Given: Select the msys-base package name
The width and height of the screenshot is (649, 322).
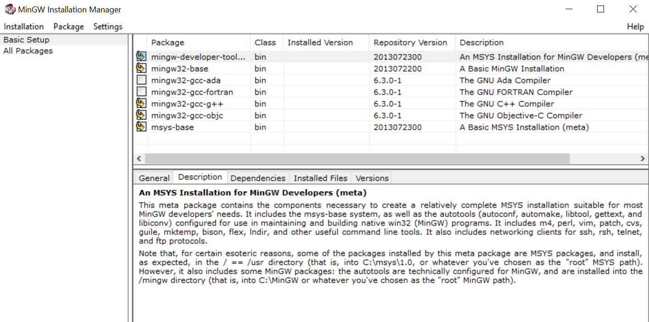Looking at the screenshot, I should [172, 127].
